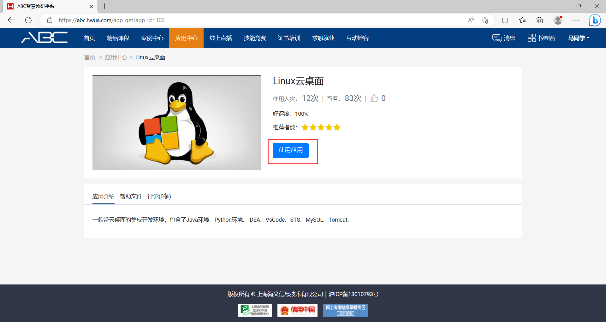Viewport: 606px width, 322px height.
Task: Open 互动博客 menu item
Action: click(x=358, y=38)
